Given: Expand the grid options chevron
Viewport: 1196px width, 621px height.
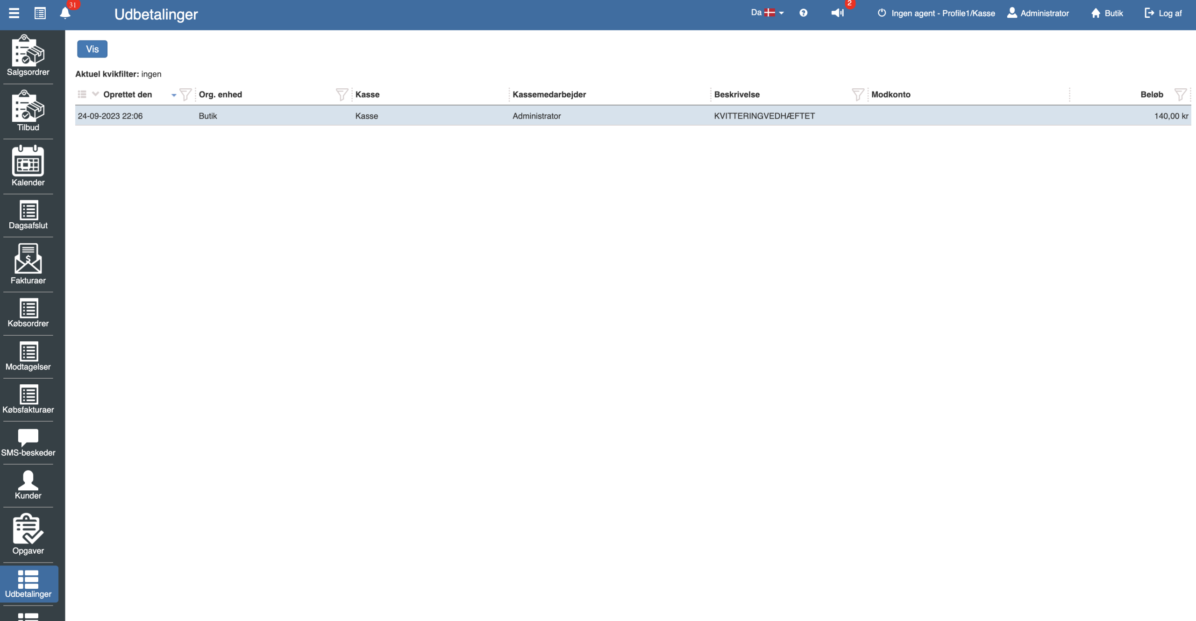Looking at the screenshot, I should (x=95, y=94).
